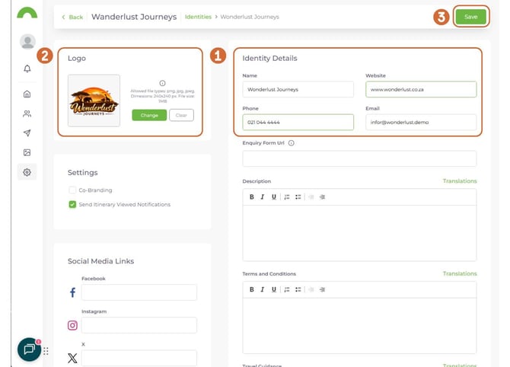Click the user avatar in sidebar
Image resolution: width=510 pixels, height=367 pixels.
pos(27,42)
